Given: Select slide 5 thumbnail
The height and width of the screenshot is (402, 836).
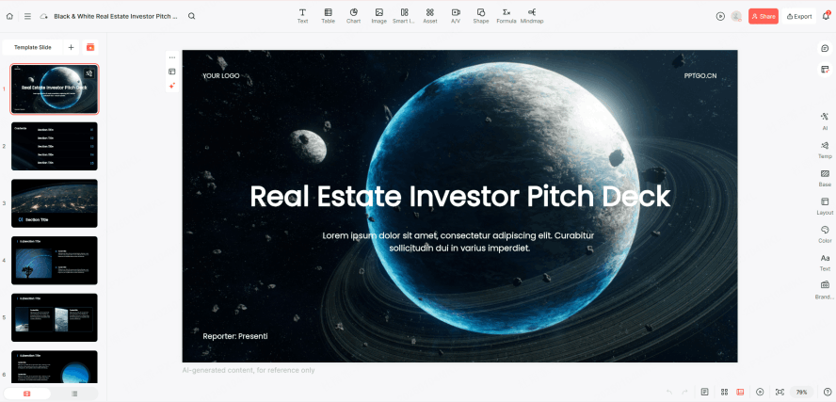Looking at the screenshot, I should [55, 317].
